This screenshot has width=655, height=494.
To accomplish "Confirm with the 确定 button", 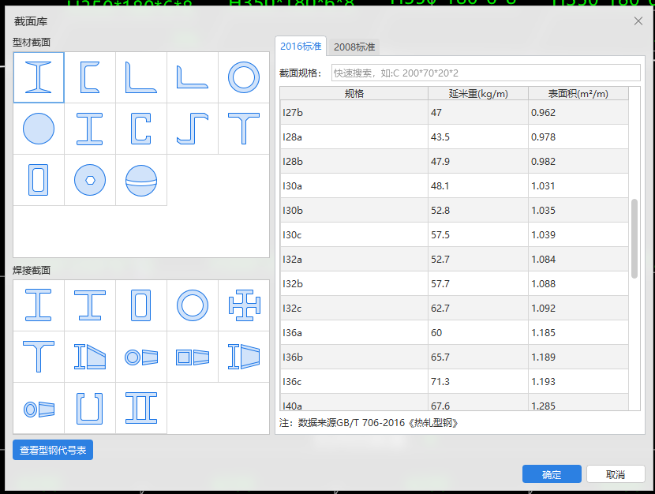I will coord(552,474).
